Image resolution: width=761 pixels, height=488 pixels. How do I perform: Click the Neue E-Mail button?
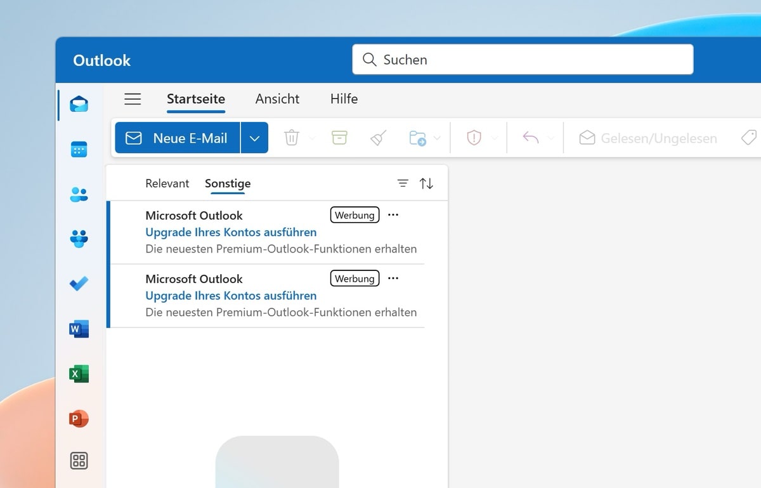coord(178,138)
